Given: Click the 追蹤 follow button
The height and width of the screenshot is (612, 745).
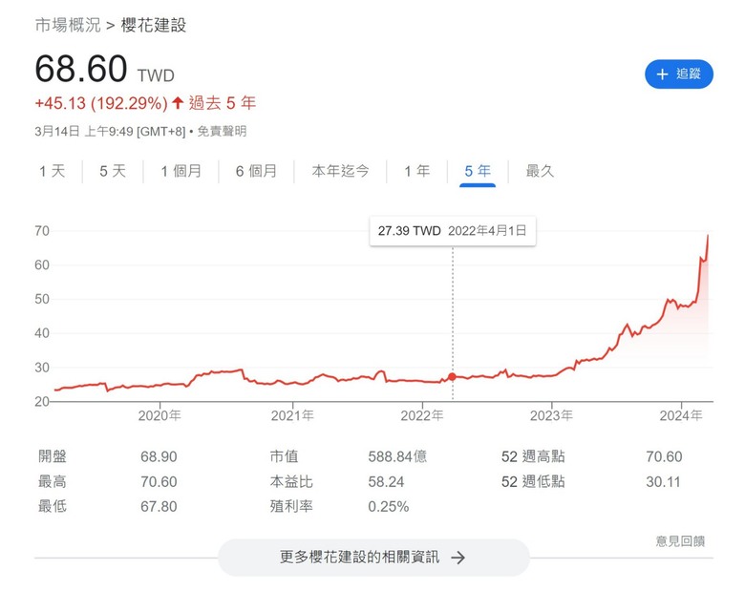Looking at the screenshot, I should (x=678, y=74).
